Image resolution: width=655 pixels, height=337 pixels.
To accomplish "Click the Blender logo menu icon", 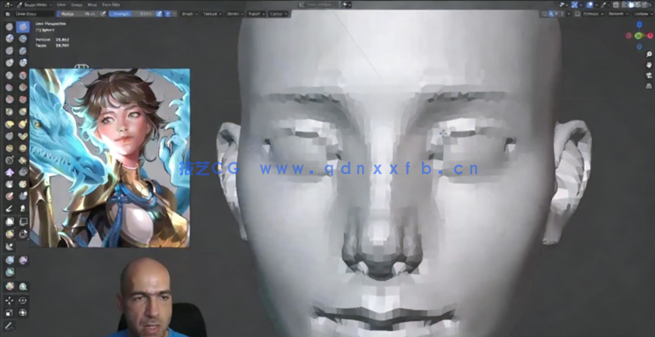I will [7, 5].
